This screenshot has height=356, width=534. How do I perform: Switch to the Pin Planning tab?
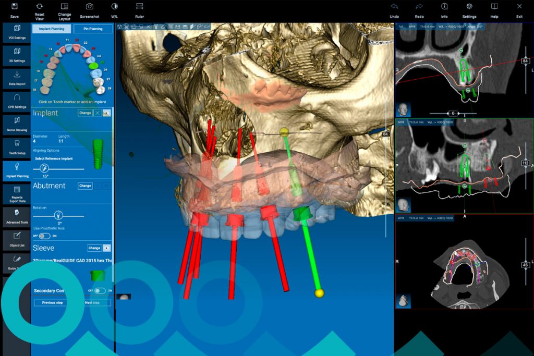tap(93, 29)
